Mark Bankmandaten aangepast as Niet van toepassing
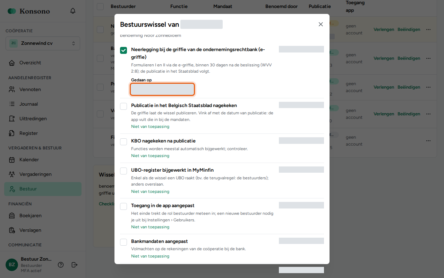 150,256
